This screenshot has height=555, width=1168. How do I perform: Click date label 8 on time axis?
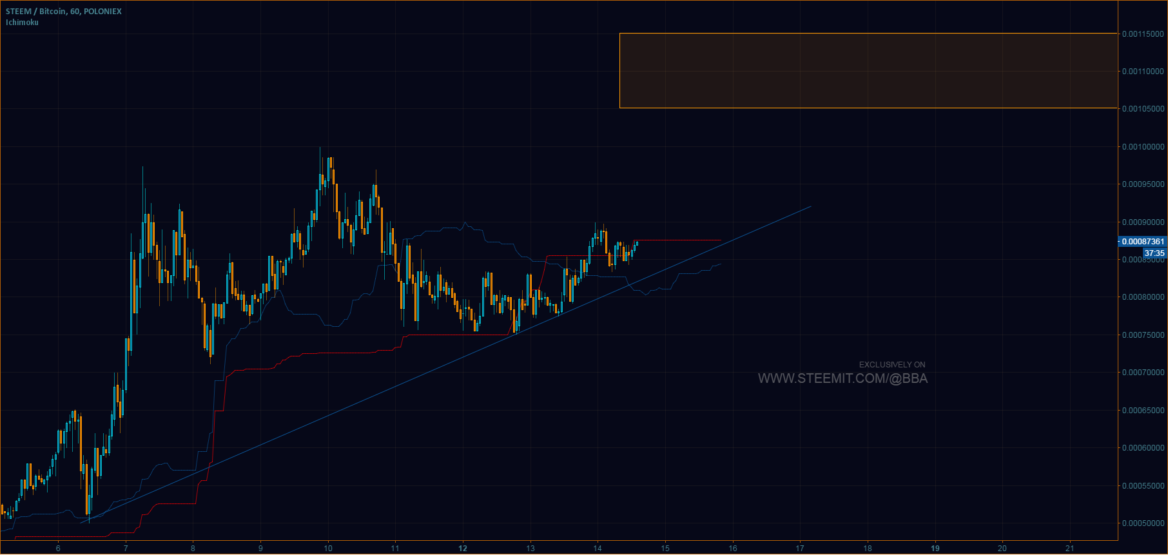pyautogui.click(x=193, y=549)
